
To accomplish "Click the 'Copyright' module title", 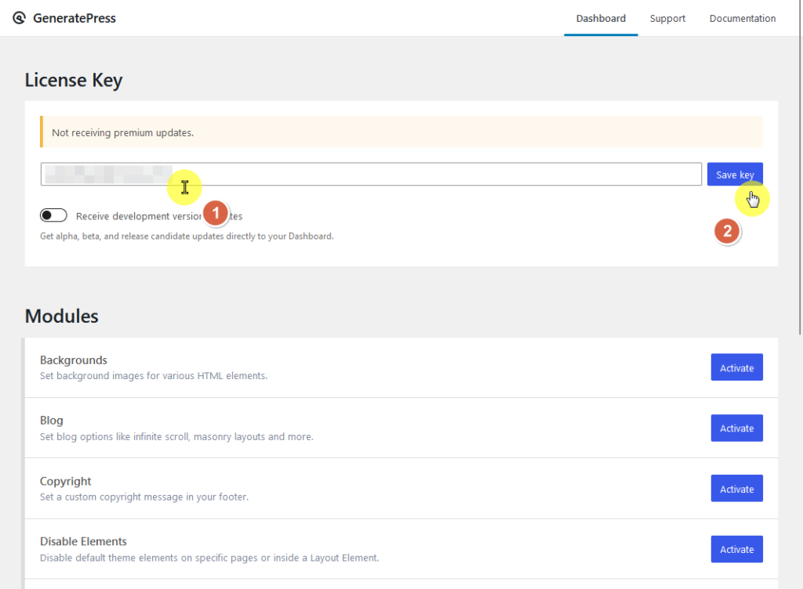I will (66, 481).
